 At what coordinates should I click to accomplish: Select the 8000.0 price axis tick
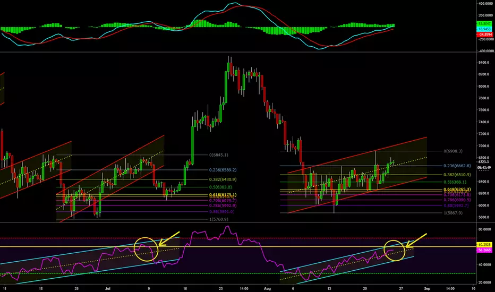[x=484, y=87]
